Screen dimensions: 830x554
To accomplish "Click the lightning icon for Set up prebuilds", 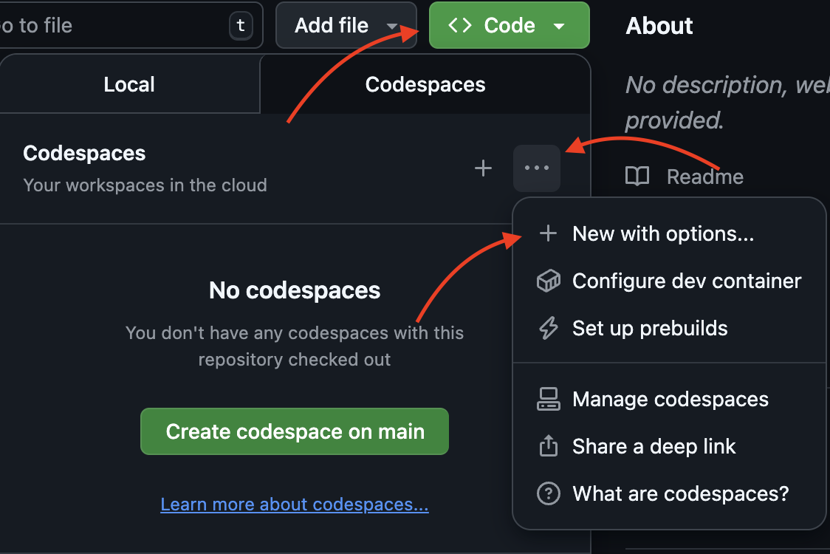I will point(548,328).
